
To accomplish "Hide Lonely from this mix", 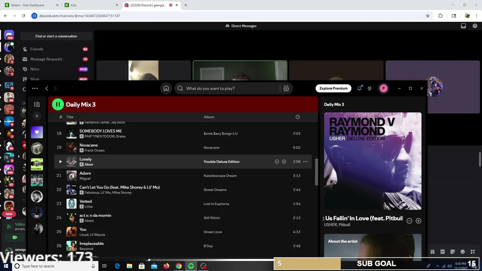I will coord(277,161).
